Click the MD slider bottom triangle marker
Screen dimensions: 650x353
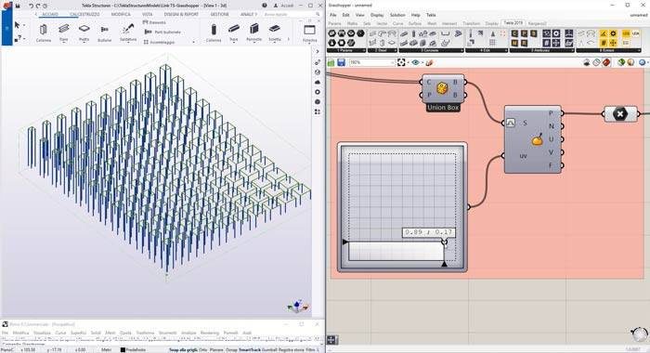[x=445, y=264]
